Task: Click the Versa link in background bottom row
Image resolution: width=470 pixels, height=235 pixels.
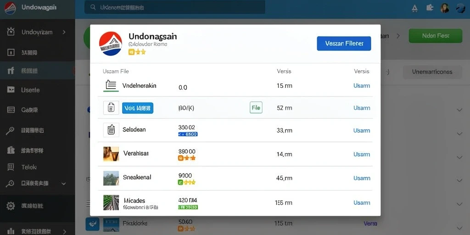Action: pyautogui.click(x=370, y=224)
